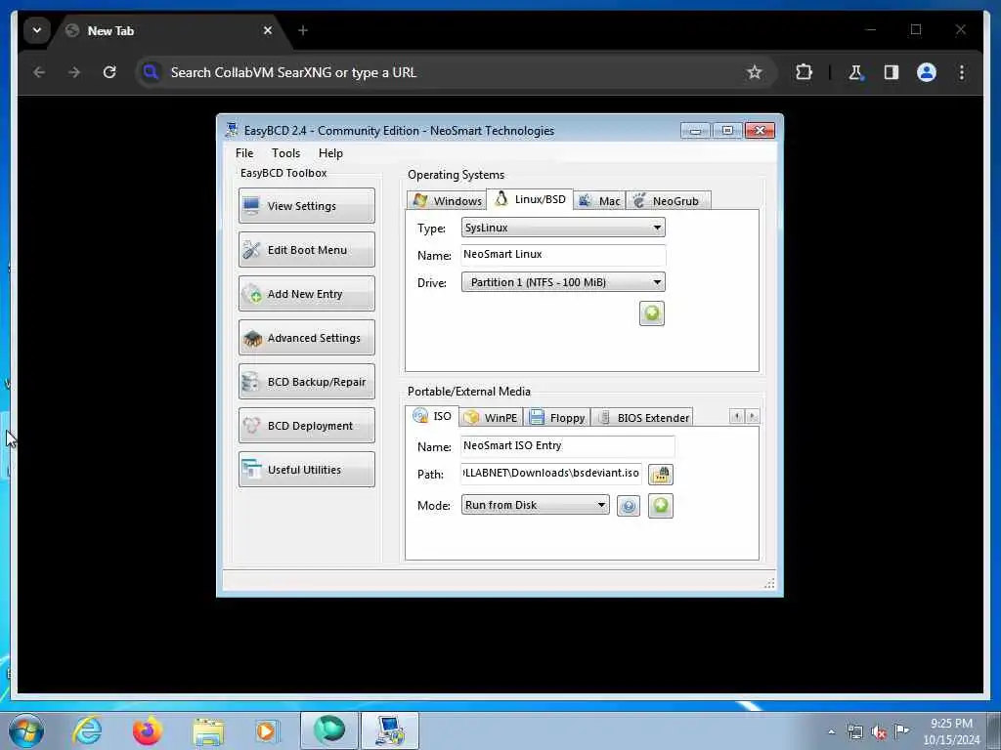Viewport: 1001px width, 750px height.
Task: Open the Tools menu in EasyBCD
Action: point(285,153)
